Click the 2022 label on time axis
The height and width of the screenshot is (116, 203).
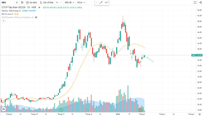pos(118,114)
